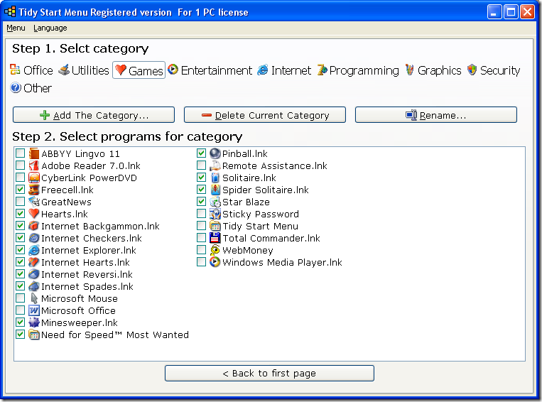This screenshot has height=402, width=542.
Task: Click the Minesweeper.lnk mine icon
Action: [34, 322]
